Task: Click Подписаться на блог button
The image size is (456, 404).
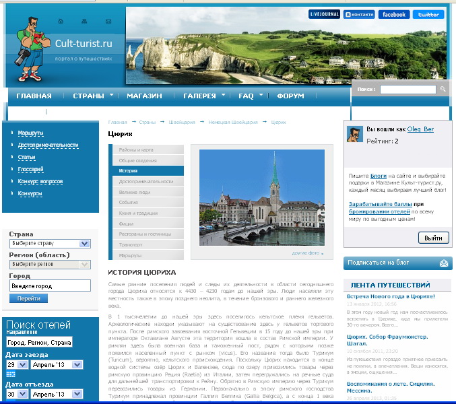Action: [x=397, y=263]
